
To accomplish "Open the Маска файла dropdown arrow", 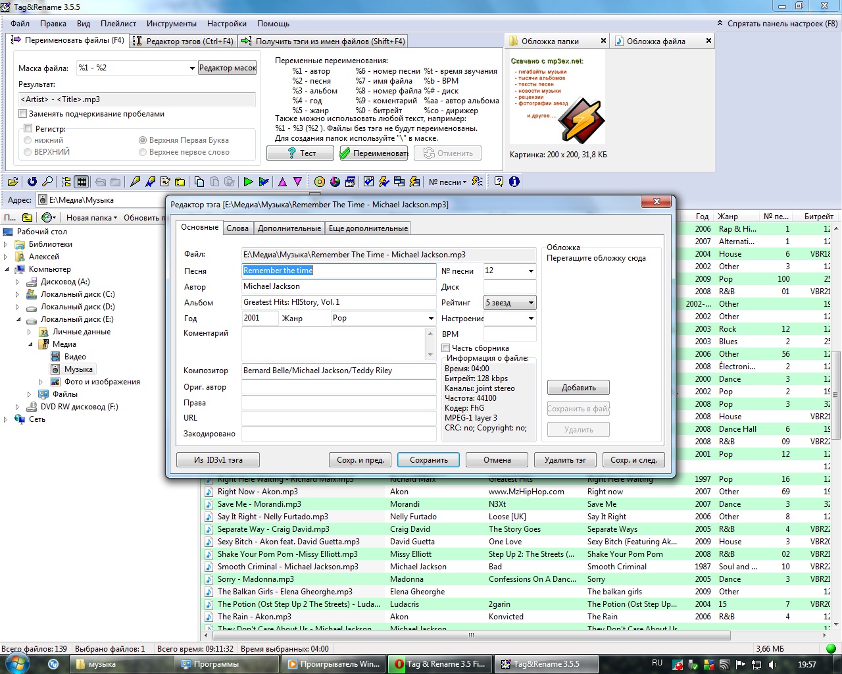I will 192,68.
